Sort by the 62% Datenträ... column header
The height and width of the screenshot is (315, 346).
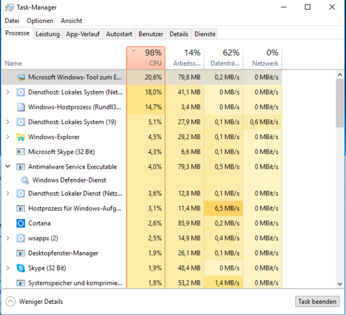[223, 58]
